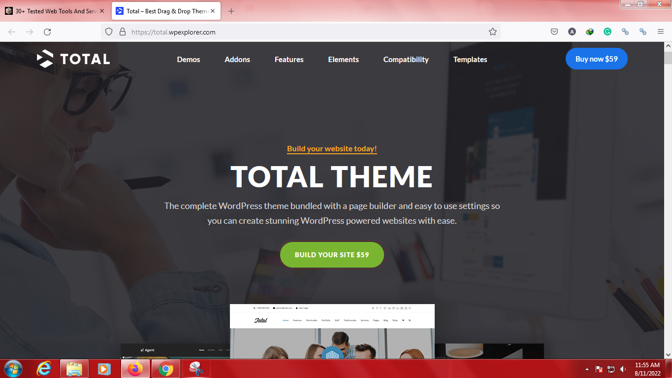The height and width of the screenshot is (378, 672).
Task: Click the Total demo site preview thumbnail
Action: [332, 331]
